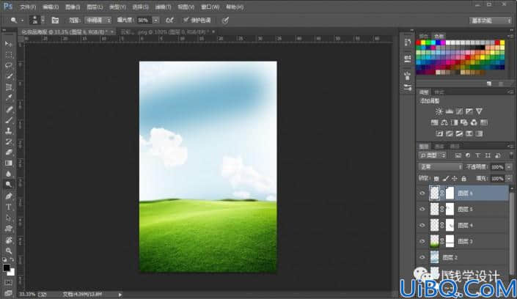Toggle lock transparent pixels
Screen dimensions: 517x299
(x=436, y=179)
